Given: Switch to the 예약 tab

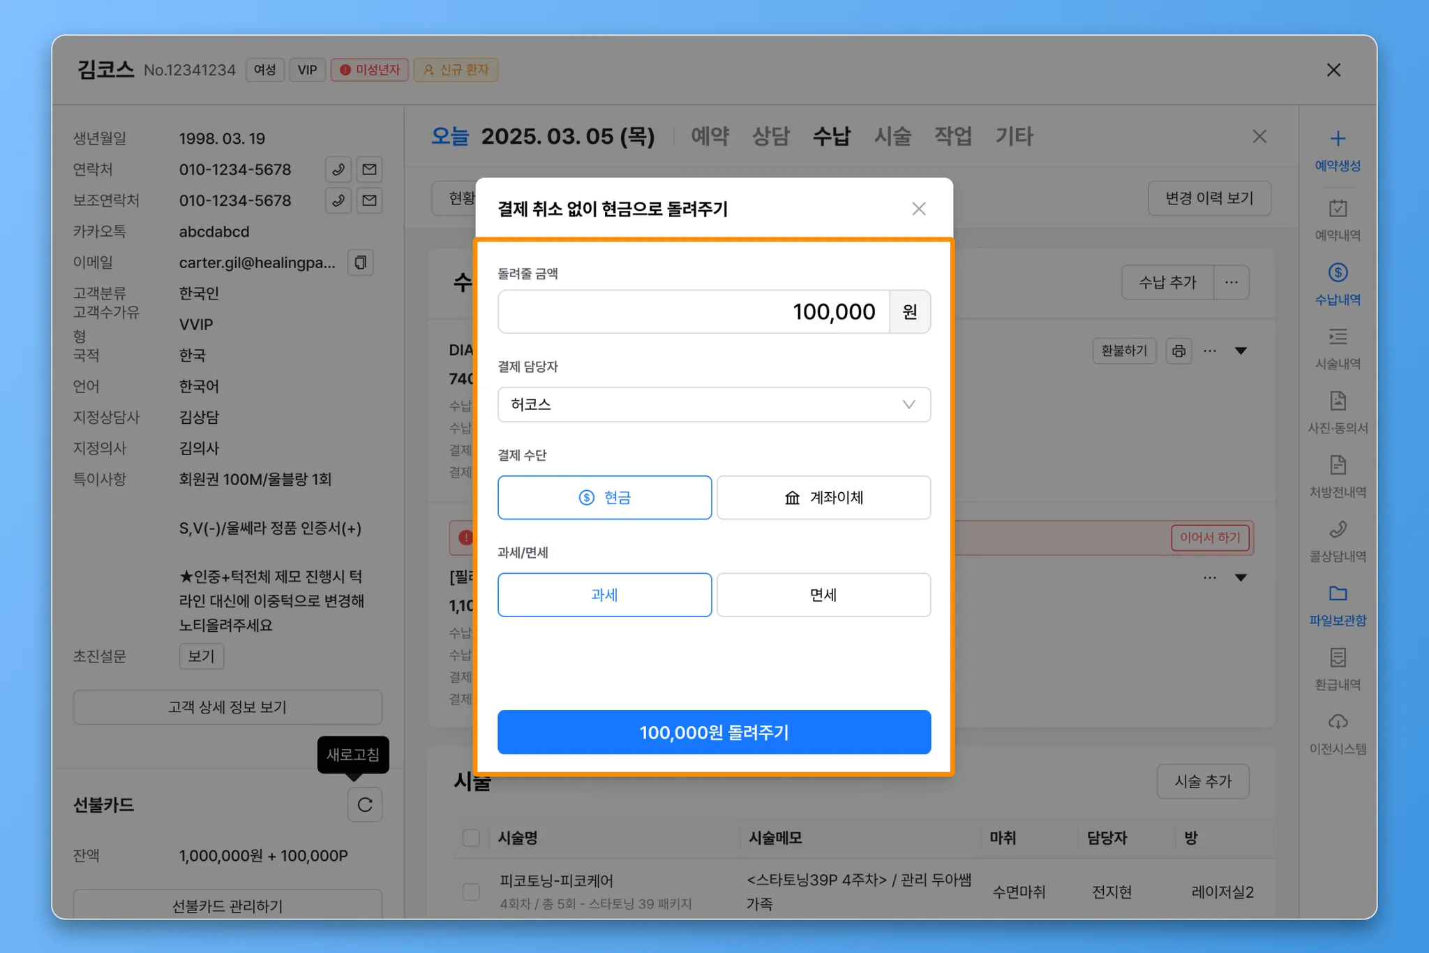Looking at the screenshot, I should coord(710,136).
